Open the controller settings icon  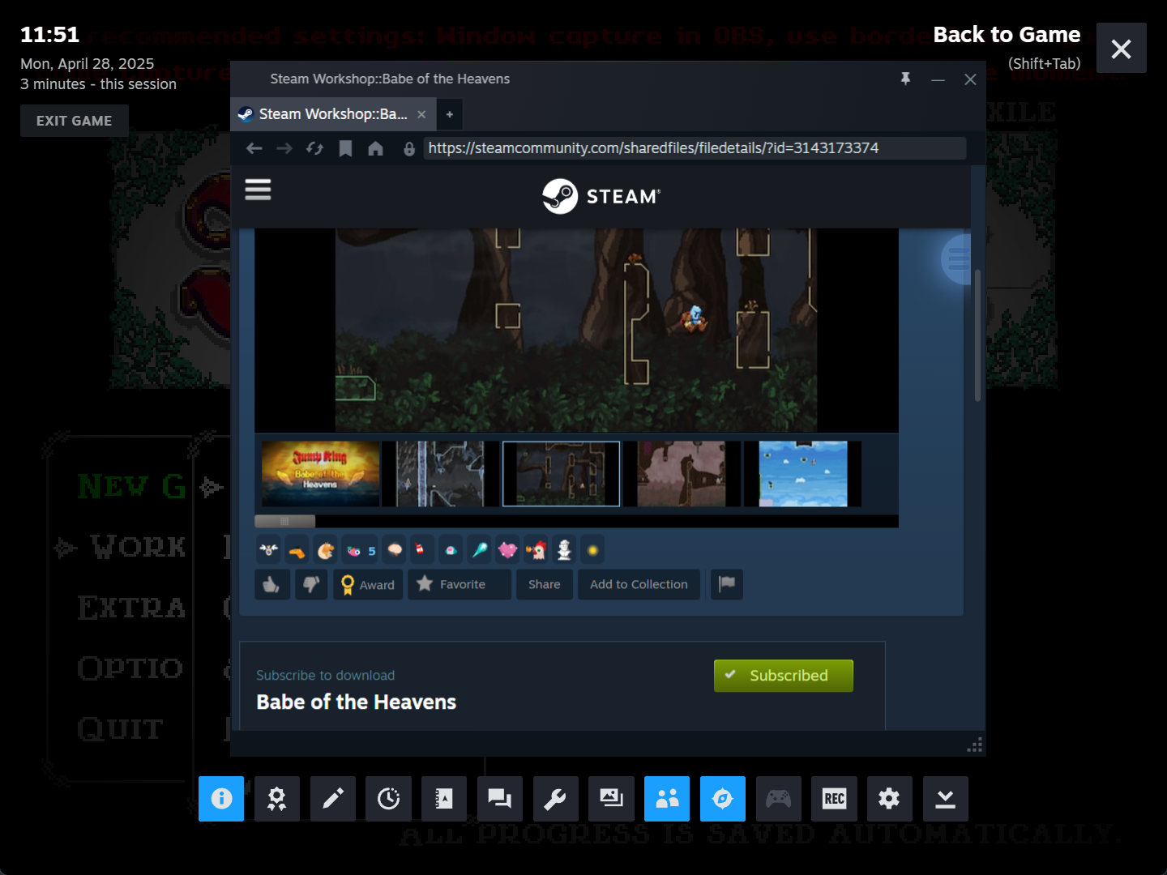click(778, 799)
